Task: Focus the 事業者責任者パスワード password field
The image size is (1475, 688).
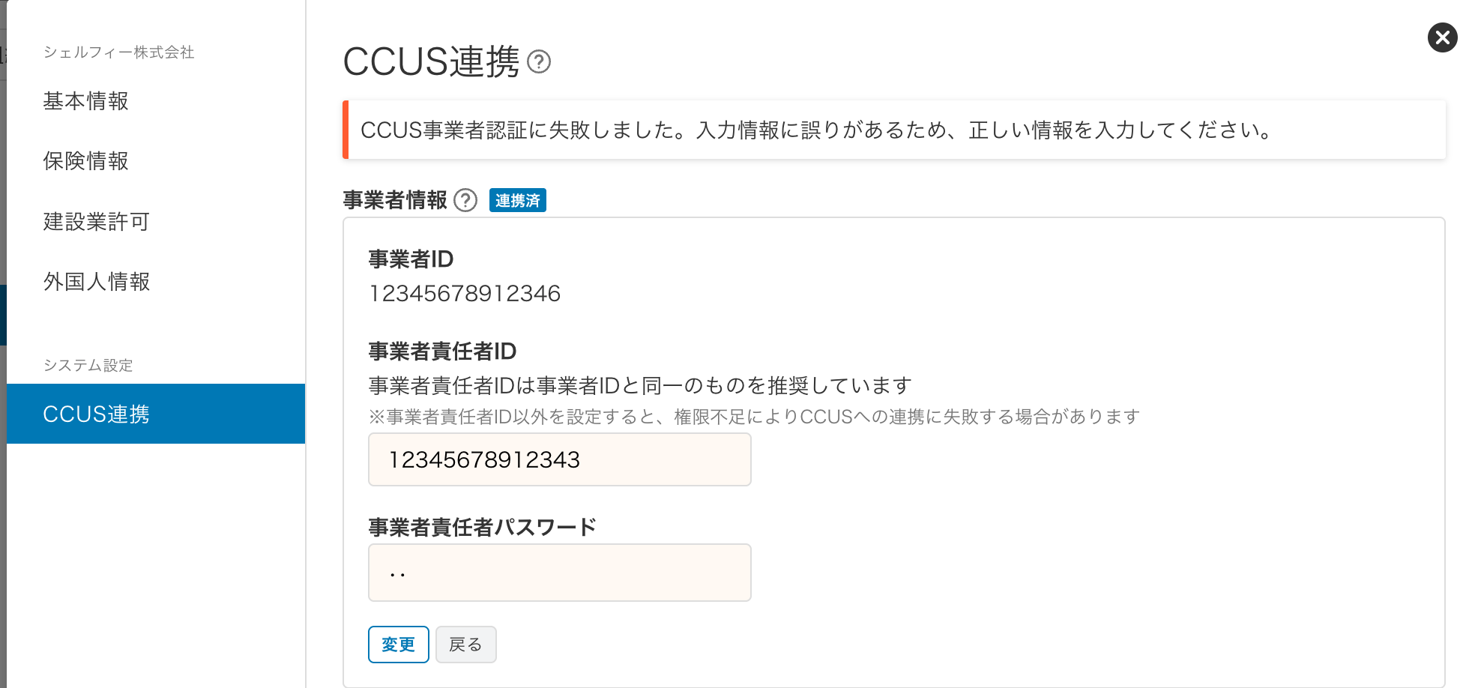Action: point(559,573)
